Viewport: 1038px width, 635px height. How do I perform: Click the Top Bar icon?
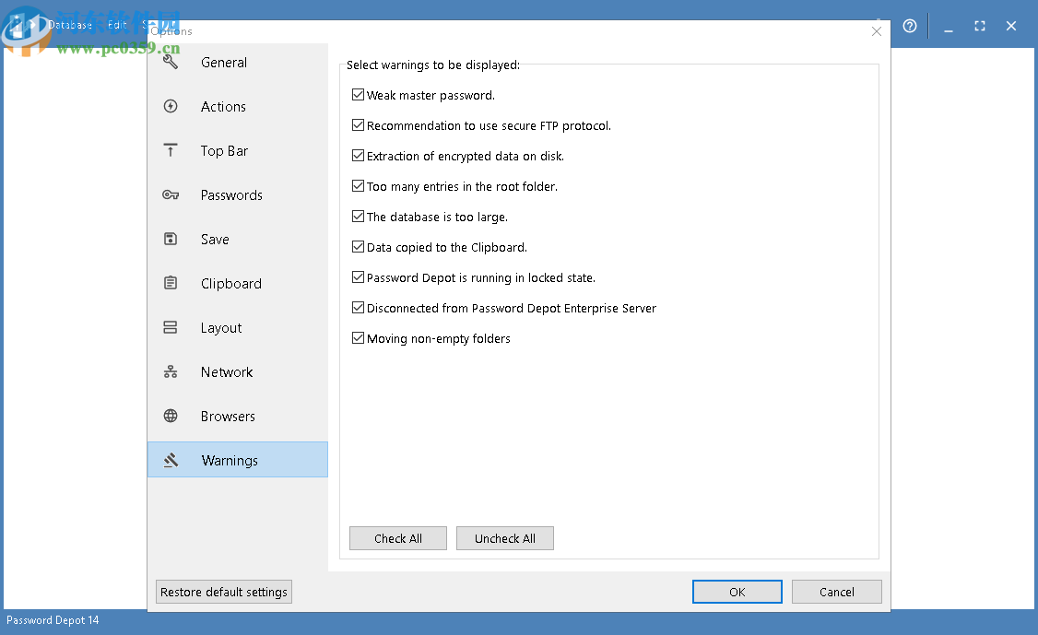171,151
